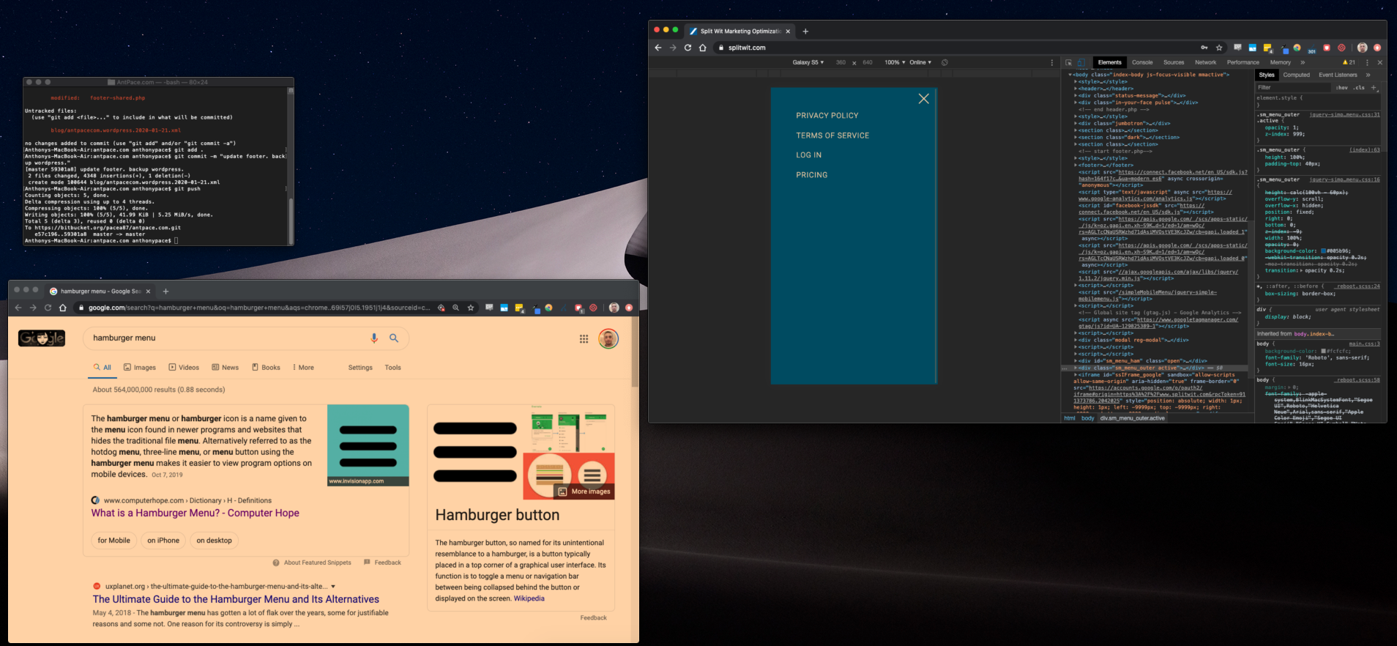
Task: Open the Google apps grid
Action: [x=584, y=338]
